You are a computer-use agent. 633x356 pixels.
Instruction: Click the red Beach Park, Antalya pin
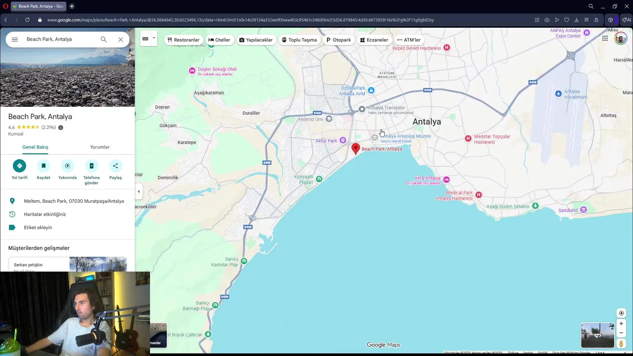click(x=356, y=149)
